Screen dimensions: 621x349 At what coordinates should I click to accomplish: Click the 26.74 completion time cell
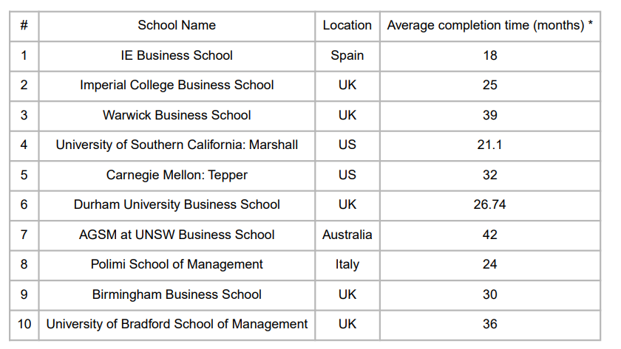point(490,204)
